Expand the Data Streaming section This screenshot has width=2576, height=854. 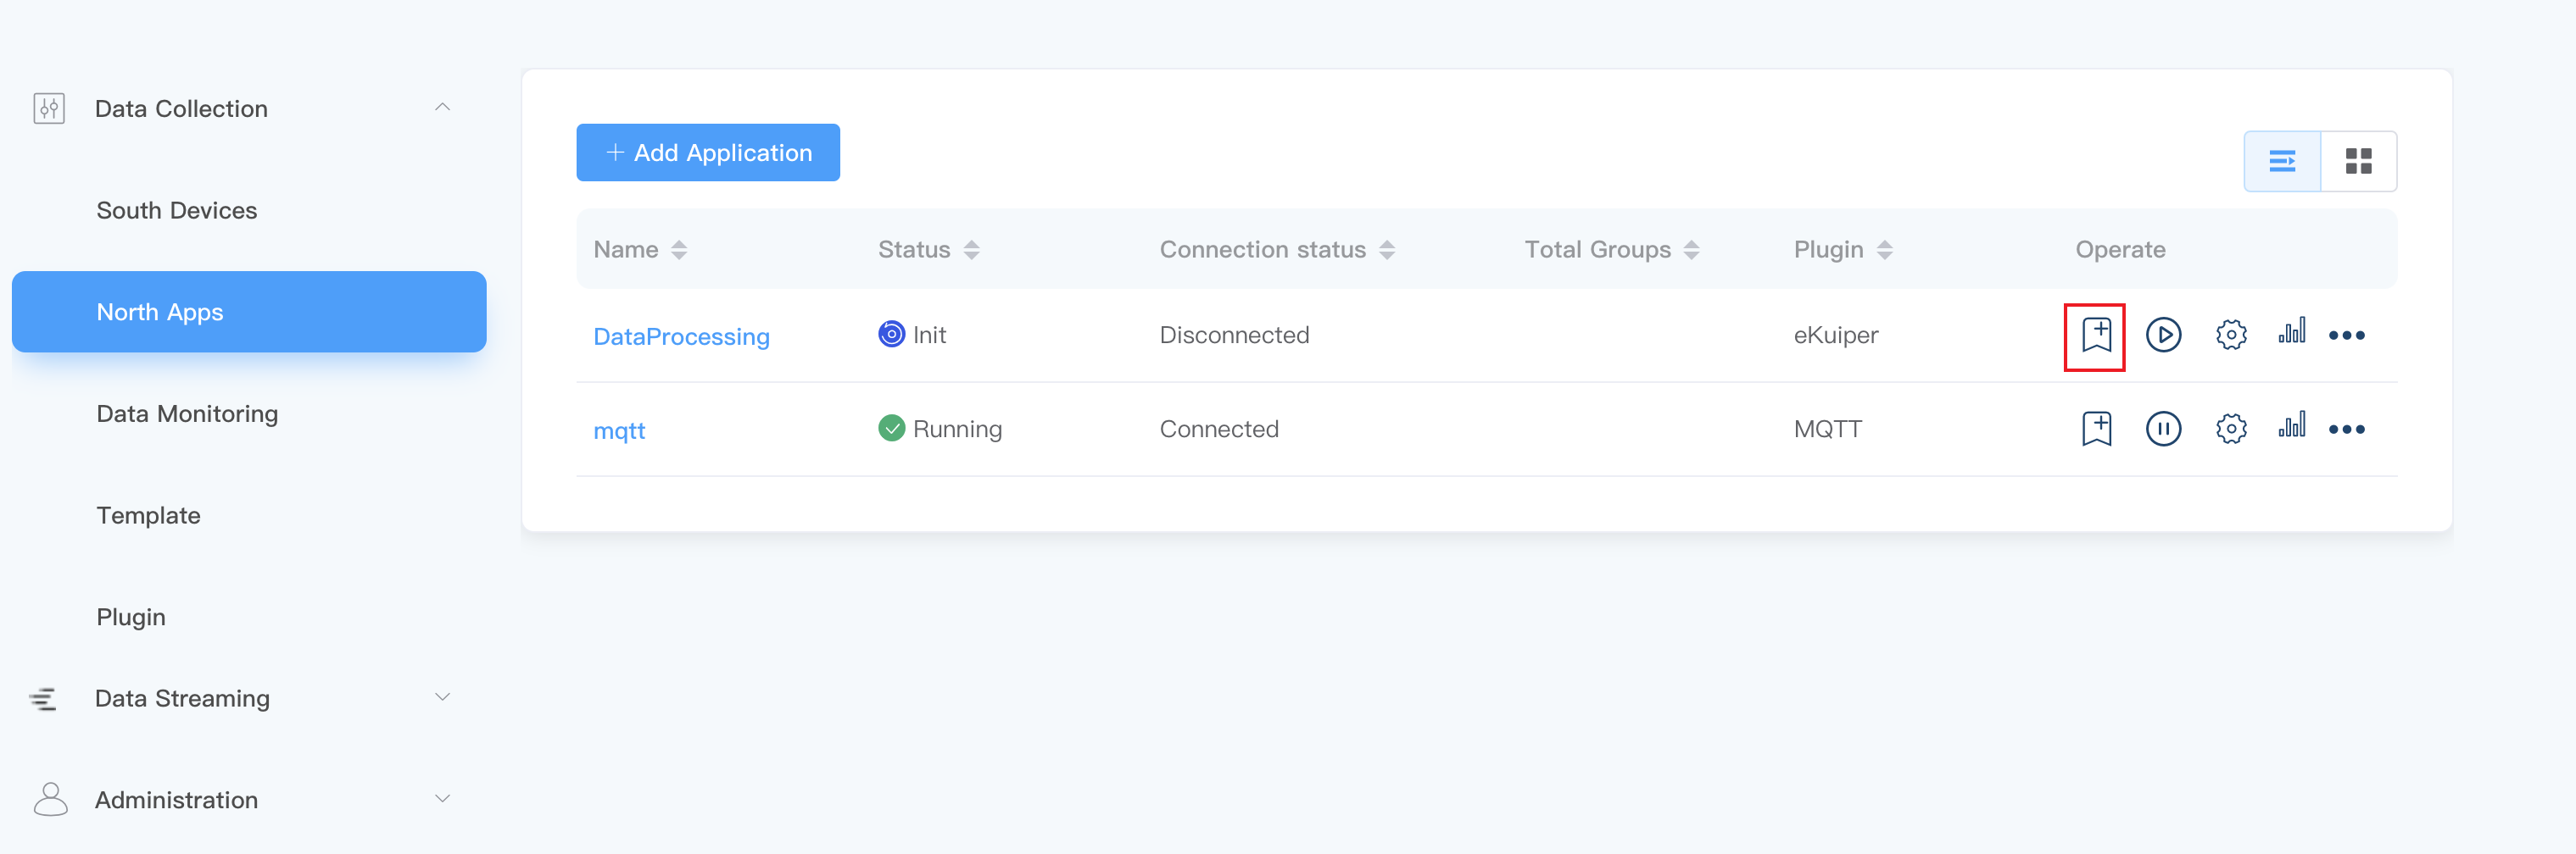click(x=443, y=697)
